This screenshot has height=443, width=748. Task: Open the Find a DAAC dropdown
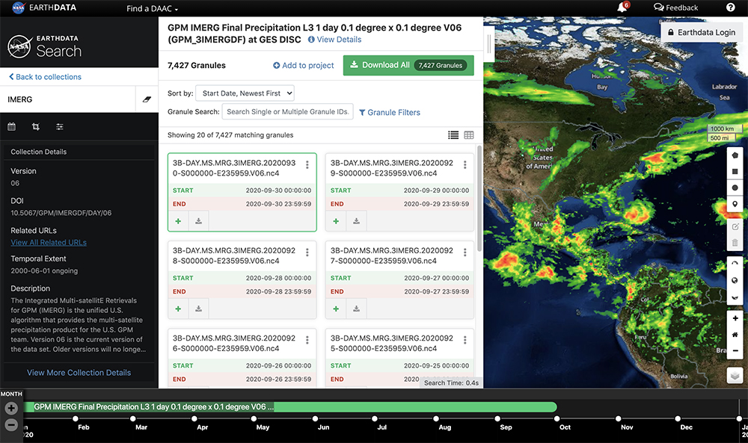point(152,8)
